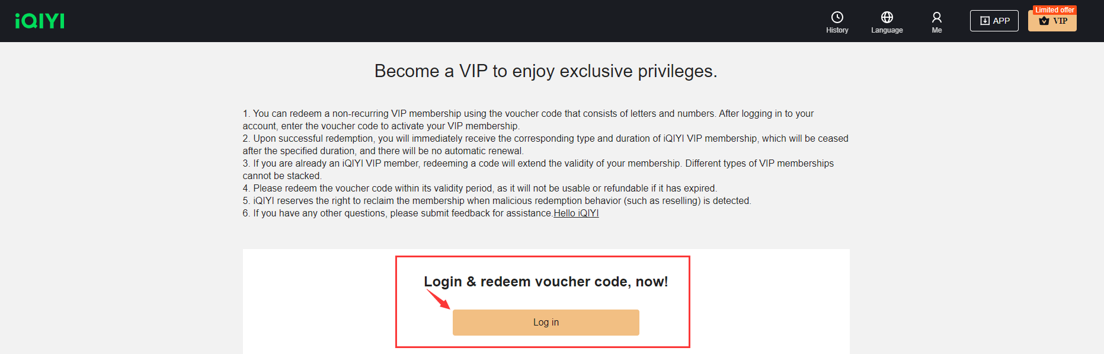The width and height of the screenshot is (1104, 354).
Task: Select the iQIYI logo
Action: click(39, 20)
